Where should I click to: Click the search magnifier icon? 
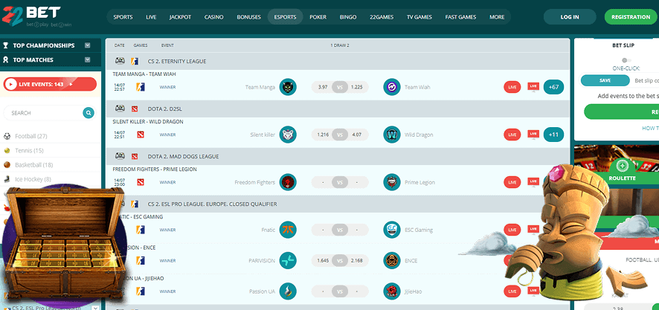tap(89, 113)
